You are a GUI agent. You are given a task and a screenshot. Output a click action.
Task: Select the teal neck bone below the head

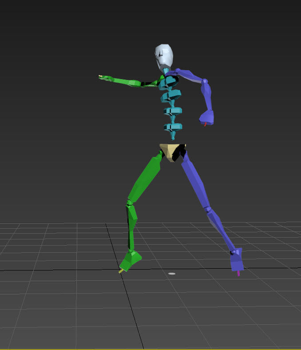[x=165, y=72]
